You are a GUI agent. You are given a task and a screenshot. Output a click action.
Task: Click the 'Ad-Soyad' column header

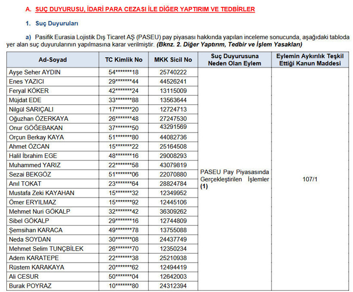(53, 60)
